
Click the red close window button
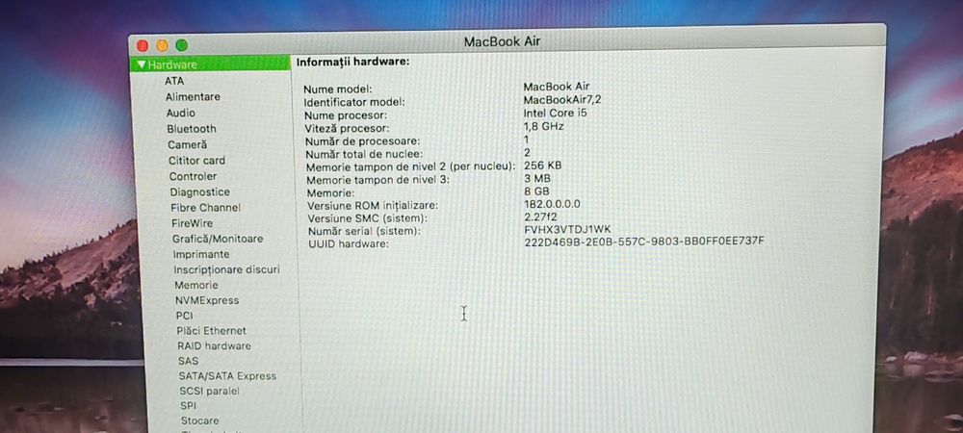[x=143, y=46]
